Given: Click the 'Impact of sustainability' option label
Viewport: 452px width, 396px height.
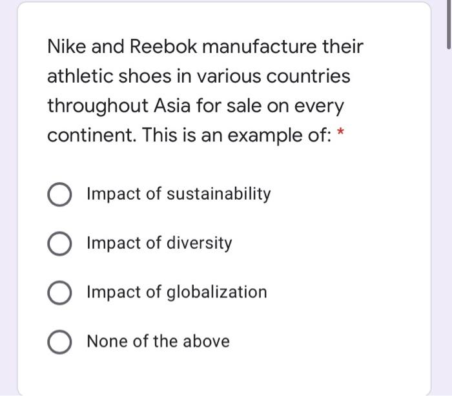Looking at the screenshot, I should (179, 194).
